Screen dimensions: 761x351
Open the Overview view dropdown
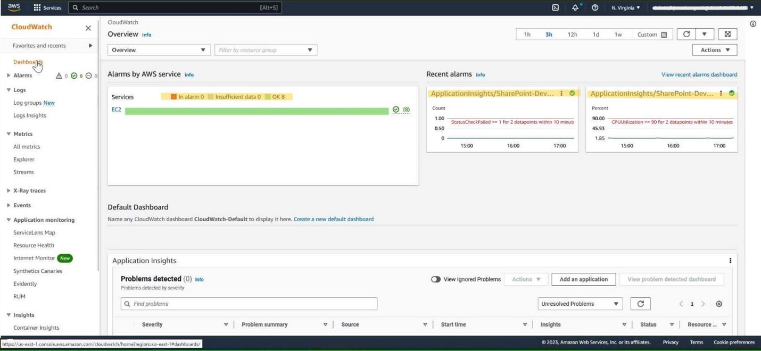click(x=159, y=50)
